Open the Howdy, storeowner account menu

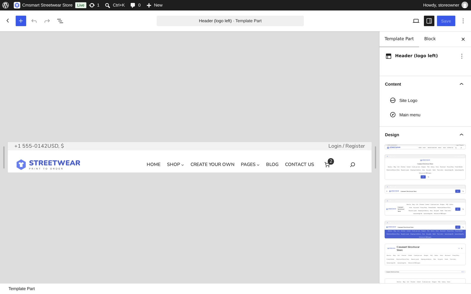coord(445,5)
